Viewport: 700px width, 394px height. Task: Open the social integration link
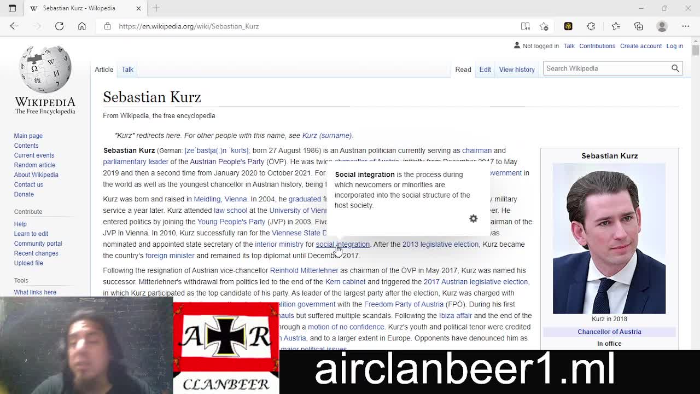pyautogui.click(x=343, y=245)
